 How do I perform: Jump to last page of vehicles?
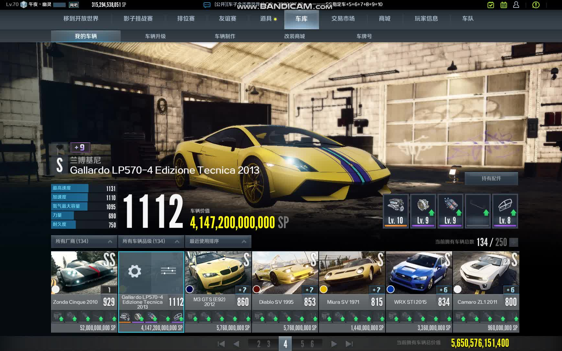point(349,344)
